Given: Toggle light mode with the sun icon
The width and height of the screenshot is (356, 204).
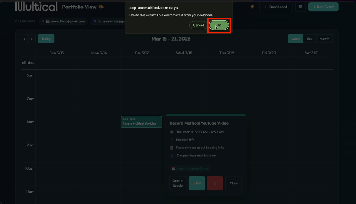Looking at the screenshot, I should tap(252, 7).
